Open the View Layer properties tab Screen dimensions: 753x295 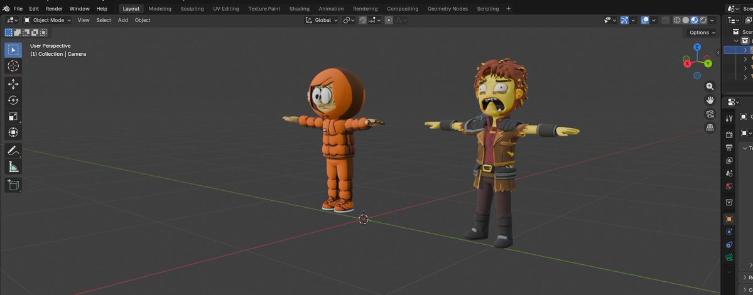pos(729,161)
